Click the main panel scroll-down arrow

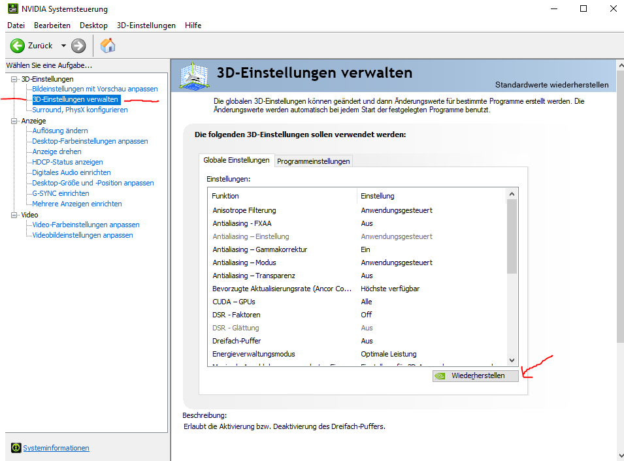pyautogui.click(x=621, y=456)
